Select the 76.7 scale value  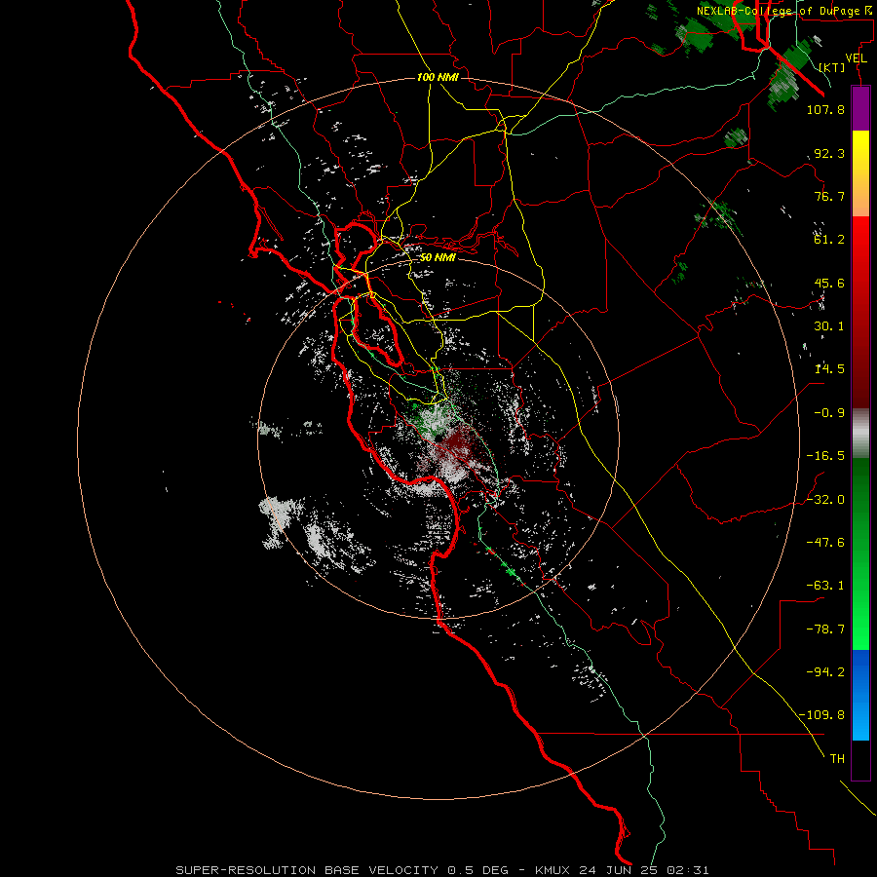click(x=829, y=196)
